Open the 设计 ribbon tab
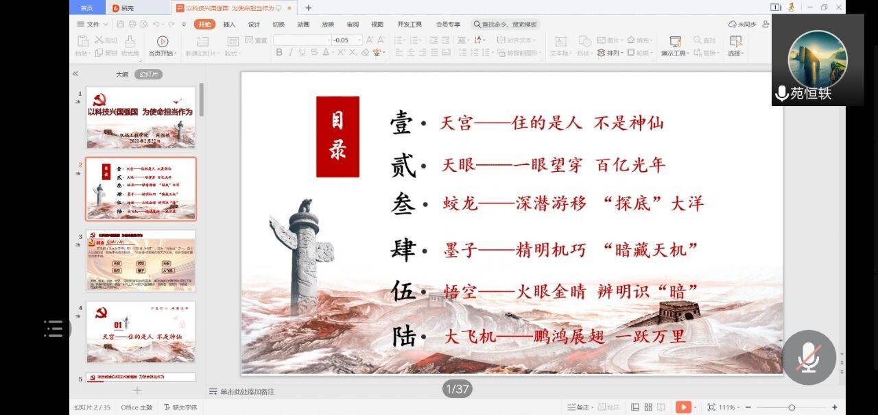The width and height of the screenshot is (878, 415). pyautogui.click(x=254, y=25)
